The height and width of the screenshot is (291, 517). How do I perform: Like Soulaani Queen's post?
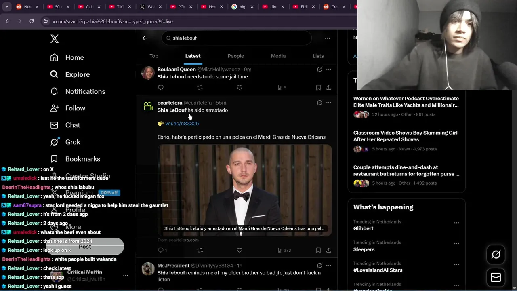[x=240, y=87]
